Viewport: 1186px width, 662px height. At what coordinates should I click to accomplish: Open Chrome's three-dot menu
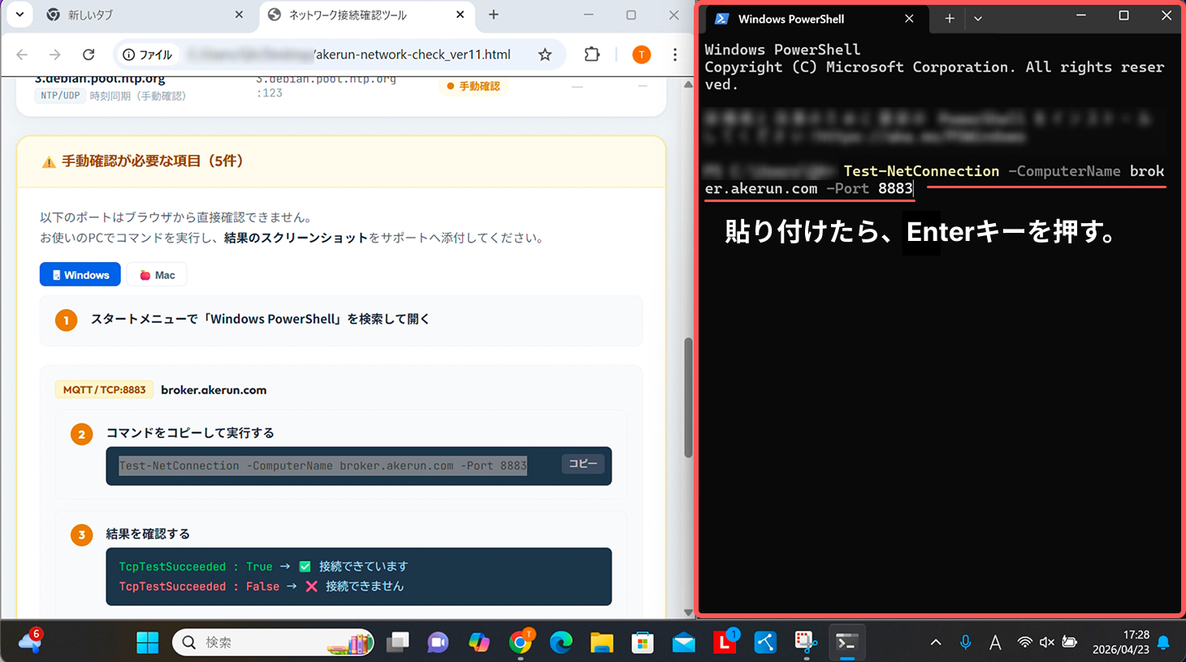(675, 54)
